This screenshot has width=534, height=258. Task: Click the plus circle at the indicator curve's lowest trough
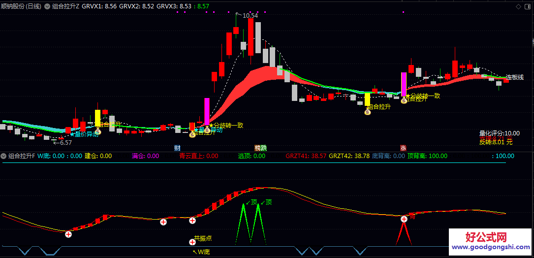click(68, 234)
